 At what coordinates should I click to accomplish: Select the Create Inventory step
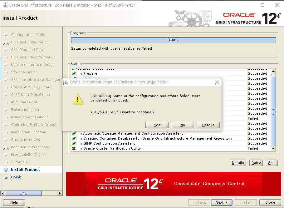click(26, 140)
